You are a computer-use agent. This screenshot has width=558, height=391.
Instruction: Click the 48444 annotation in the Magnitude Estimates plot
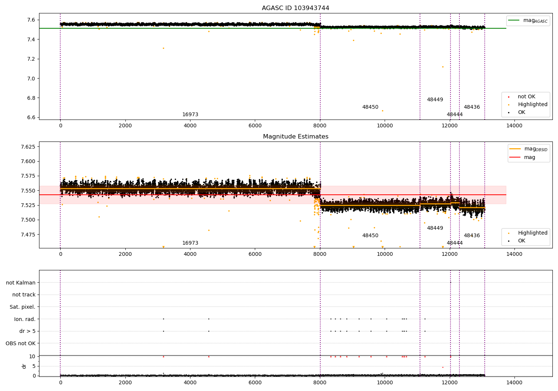[x=455, y=243]
